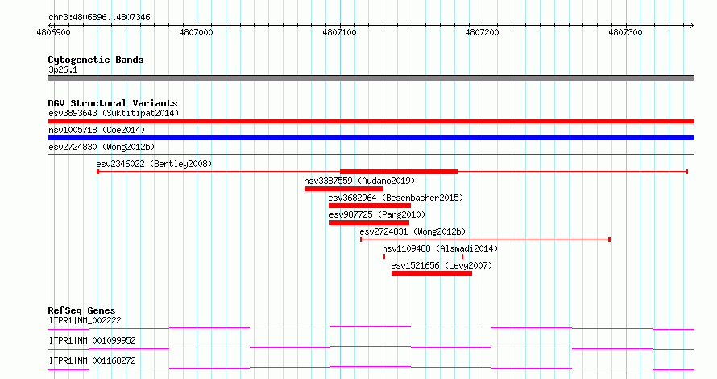Click the right arrow on the ruler

pos(692,25)
